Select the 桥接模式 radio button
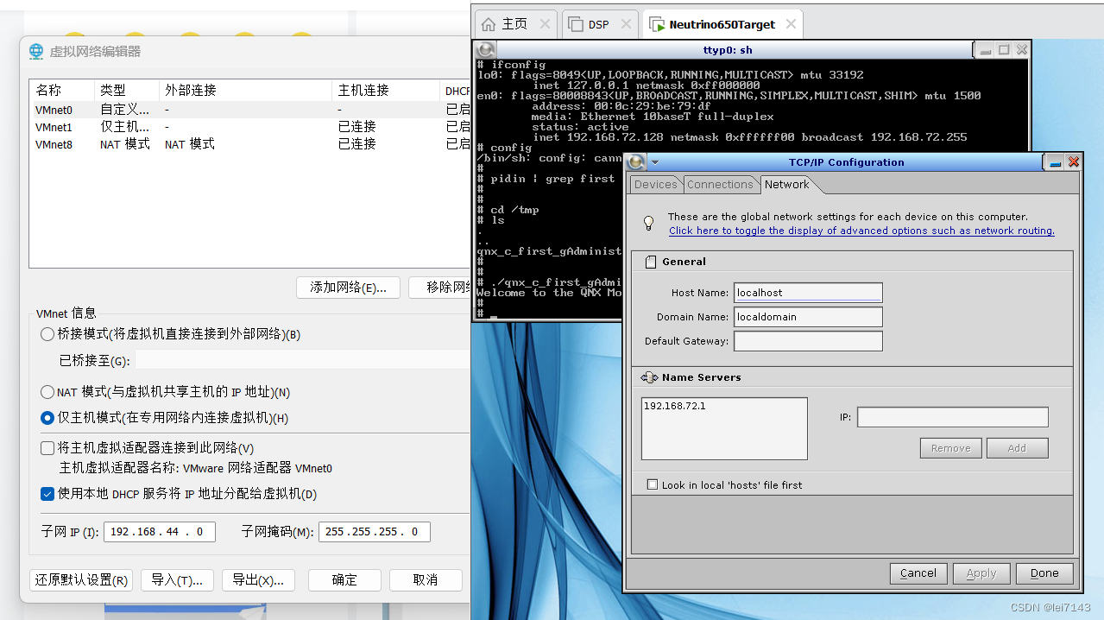Screen dimensions: 1104x620 [x=47, y=334]
